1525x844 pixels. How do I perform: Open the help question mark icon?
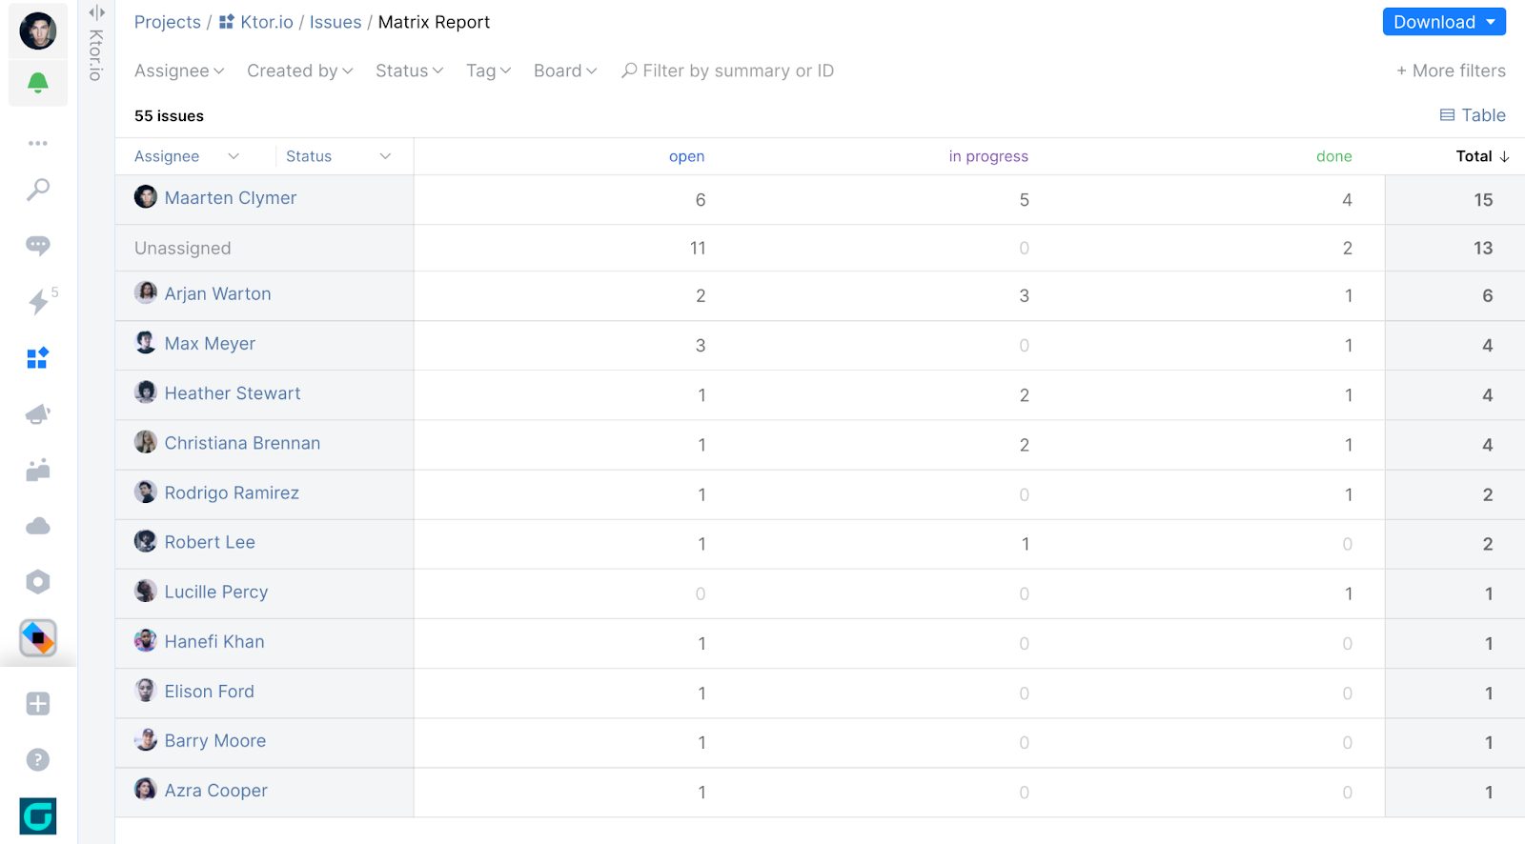coord(38,760)
